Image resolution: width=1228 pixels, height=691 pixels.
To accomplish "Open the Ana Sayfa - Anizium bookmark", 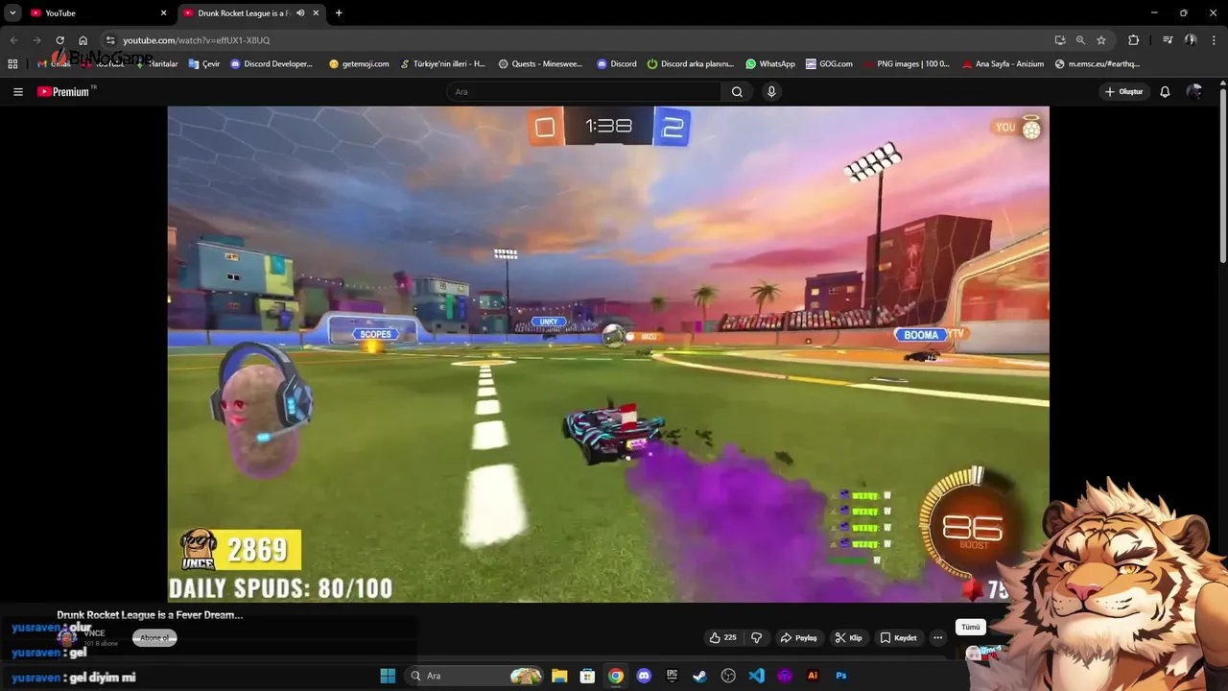I will [x=1002, y=64].
